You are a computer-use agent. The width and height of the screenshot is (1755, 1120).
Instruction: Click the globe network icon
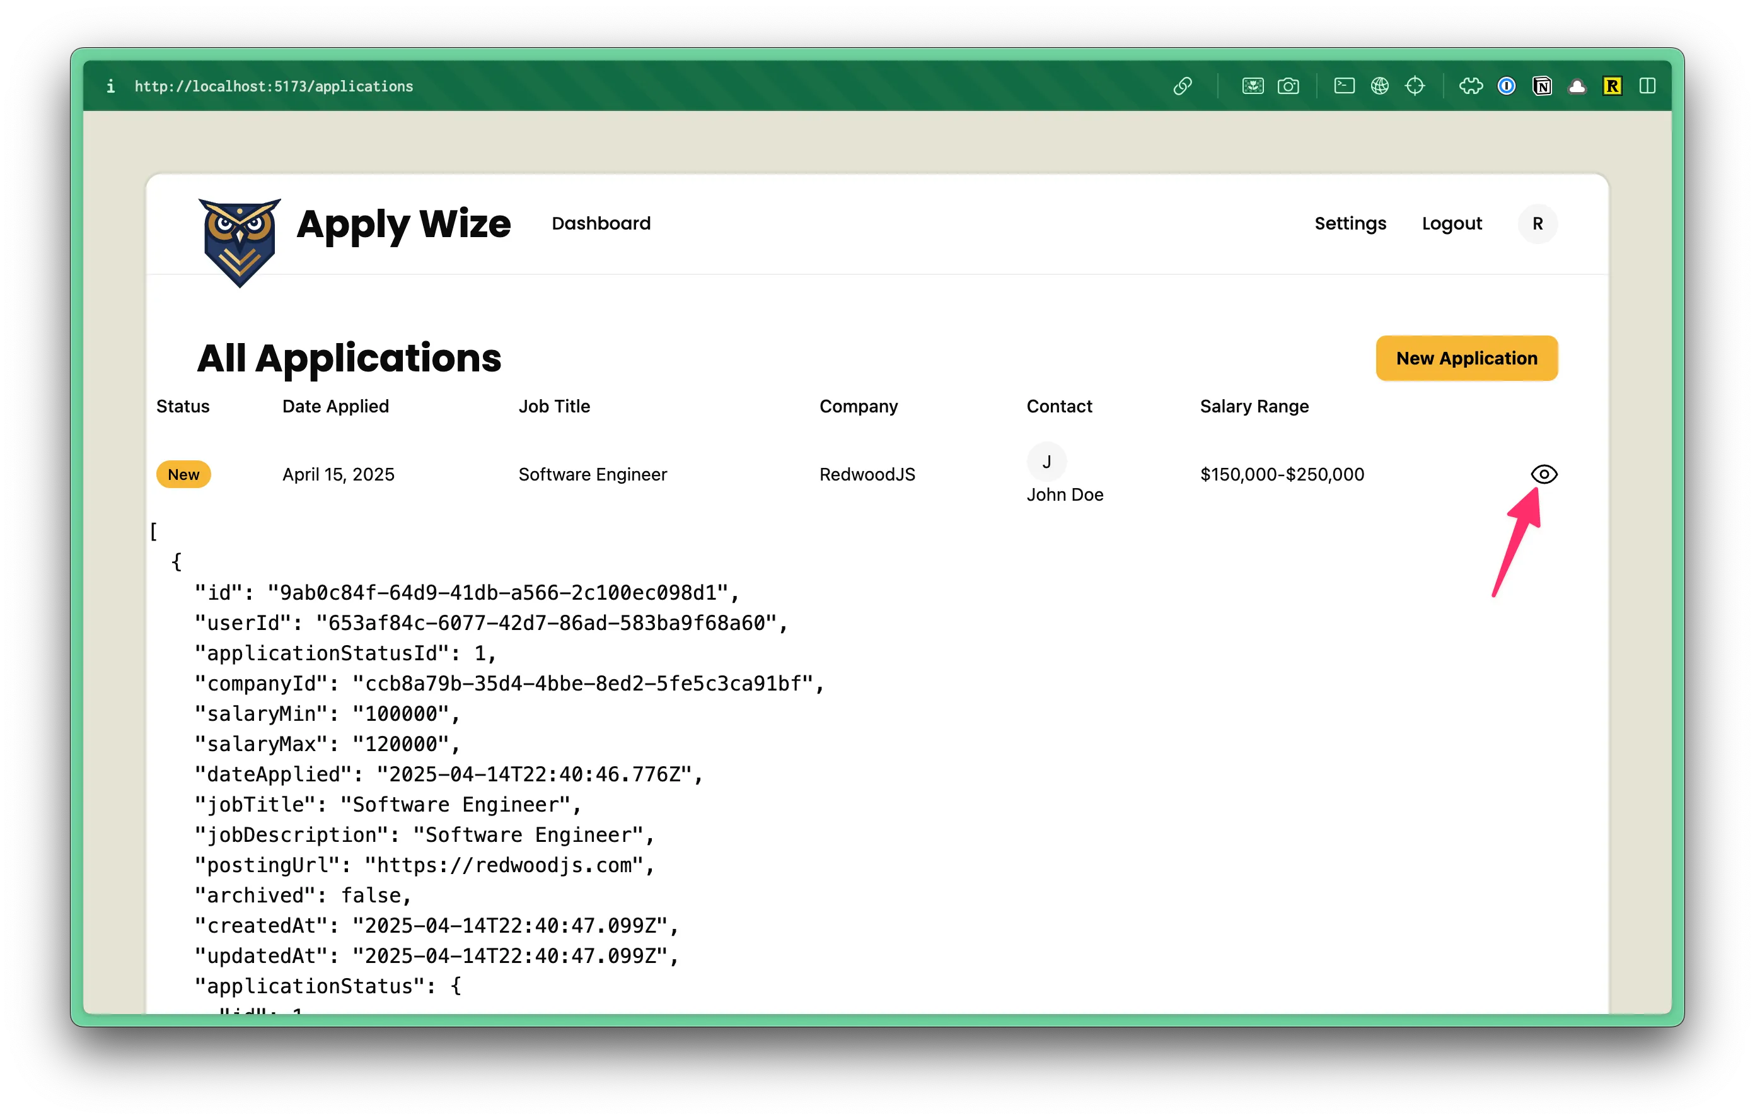1379,86
